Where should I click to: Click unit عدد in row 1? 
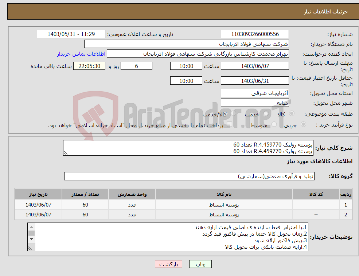[x=132, y=205]
